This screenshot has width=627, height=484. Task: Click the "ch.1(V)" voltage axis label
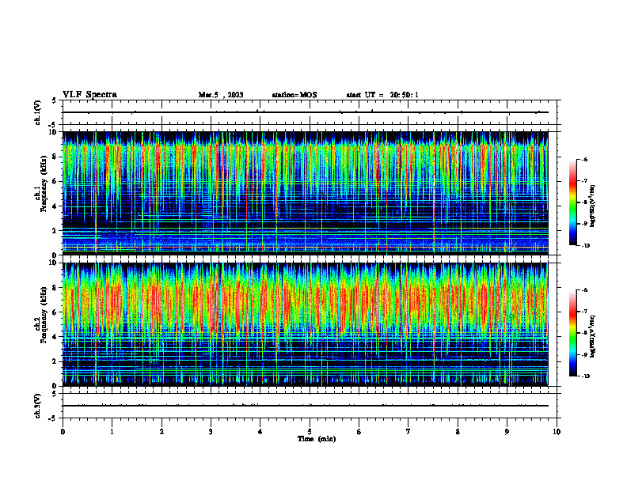38,112
